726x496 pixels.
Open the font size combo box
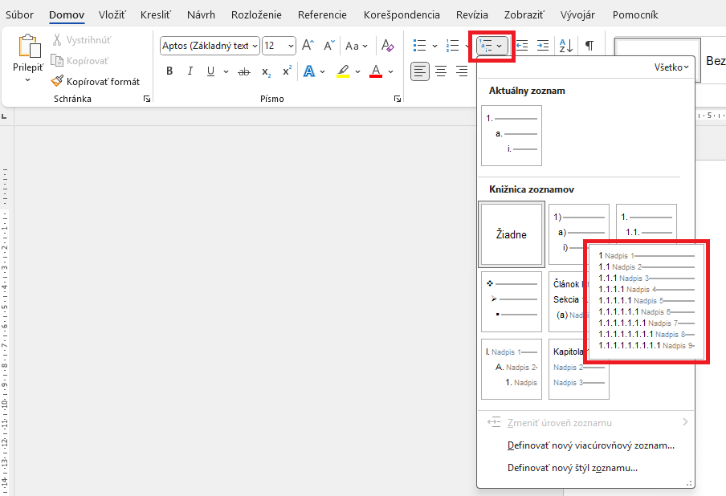click(279, 46)
